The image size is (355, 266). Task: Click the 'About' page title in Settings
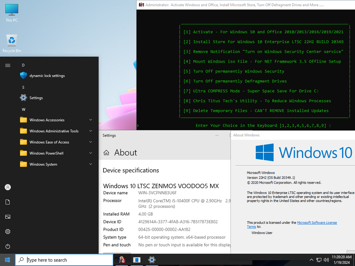(x=125, y=153)
